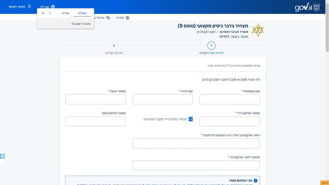The width and height of the screenshot is (329, 185).
Task: Click the first name (שם פרטי) field
Action: [163, 100]
